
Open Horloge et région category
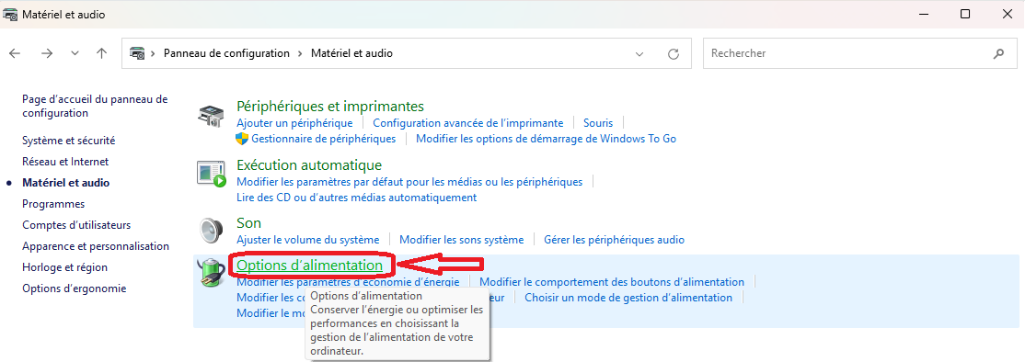point(64,267)
